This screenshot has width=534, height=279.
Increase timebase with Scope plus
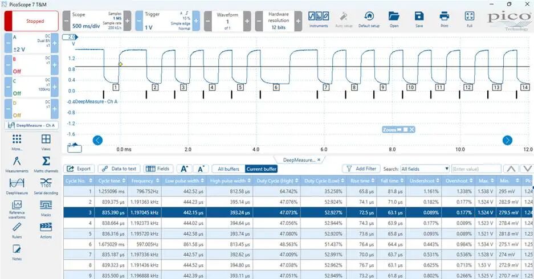pyautogui.click(x=127, y=20)
